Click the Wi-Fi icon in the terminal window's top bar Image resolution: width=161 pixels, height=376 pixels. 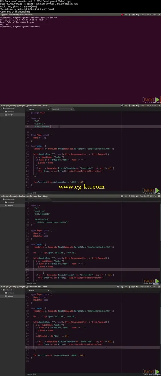pyautogui.click(x=126, y=14)
